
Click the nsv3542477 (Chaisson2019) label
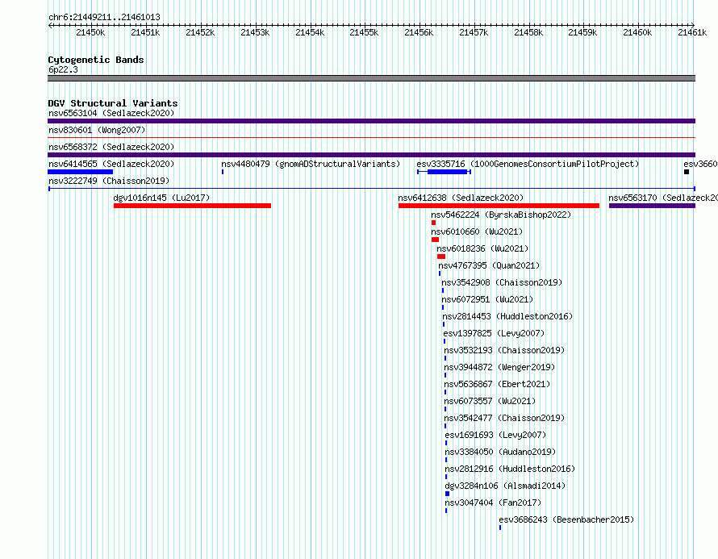[504, 418]
